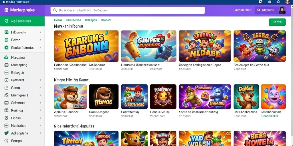Click the Hiargelog sidebar icon
The height and width of the screenshot is (146, 293).
tap(6, 57)
